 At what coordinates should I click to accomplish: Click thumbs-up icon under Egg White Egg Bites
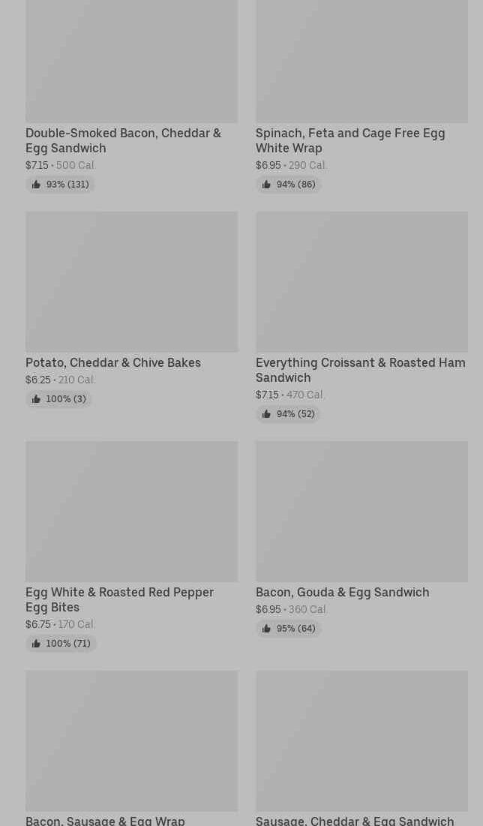(x=36, y=644)
